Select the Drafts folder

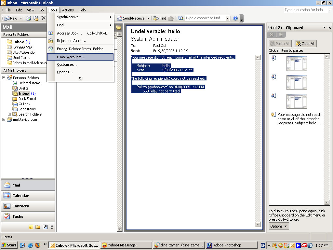(20, 88)
